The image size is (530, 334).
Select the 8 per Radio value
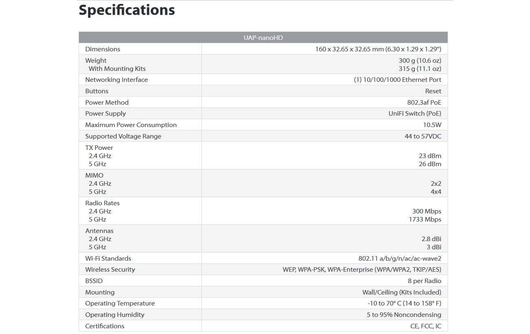coord(425,281)
